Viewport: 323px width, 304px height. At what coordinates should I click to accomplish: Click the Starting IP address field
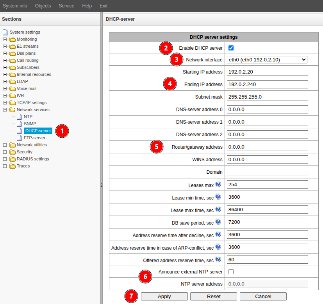(267, 72)
